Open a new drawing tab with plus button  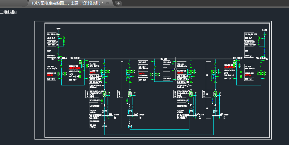(x=118, y=3)
